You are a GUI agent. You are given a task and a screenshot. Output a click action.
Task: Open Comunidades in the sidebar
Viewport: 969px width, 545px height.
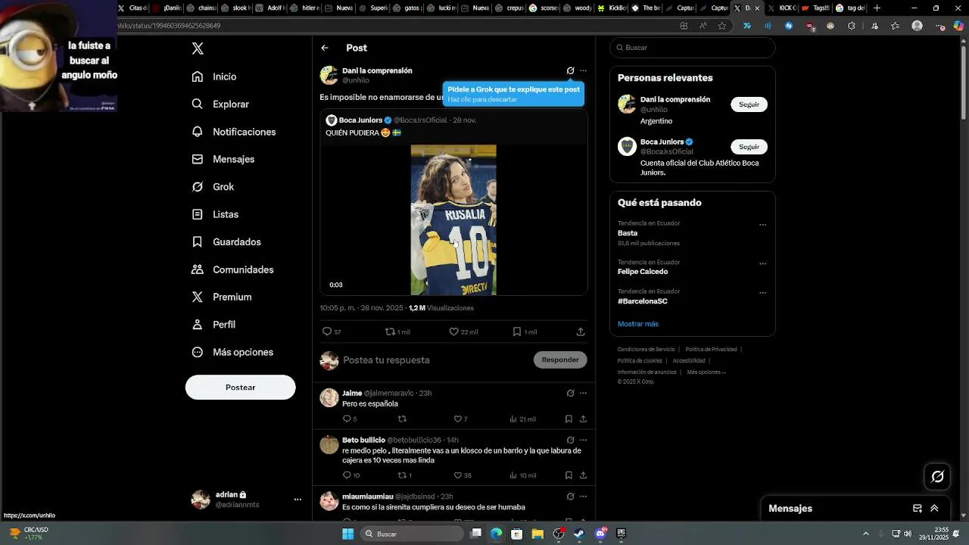[232, 269]
